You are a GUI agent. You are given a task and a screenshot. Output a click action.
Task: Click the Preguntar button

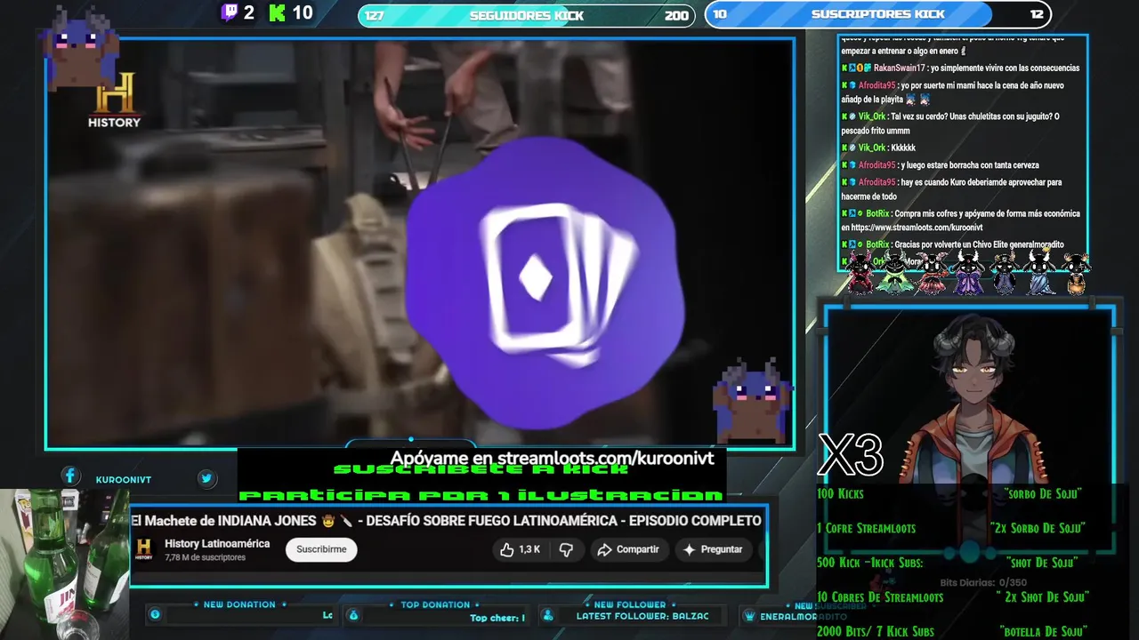712,549
